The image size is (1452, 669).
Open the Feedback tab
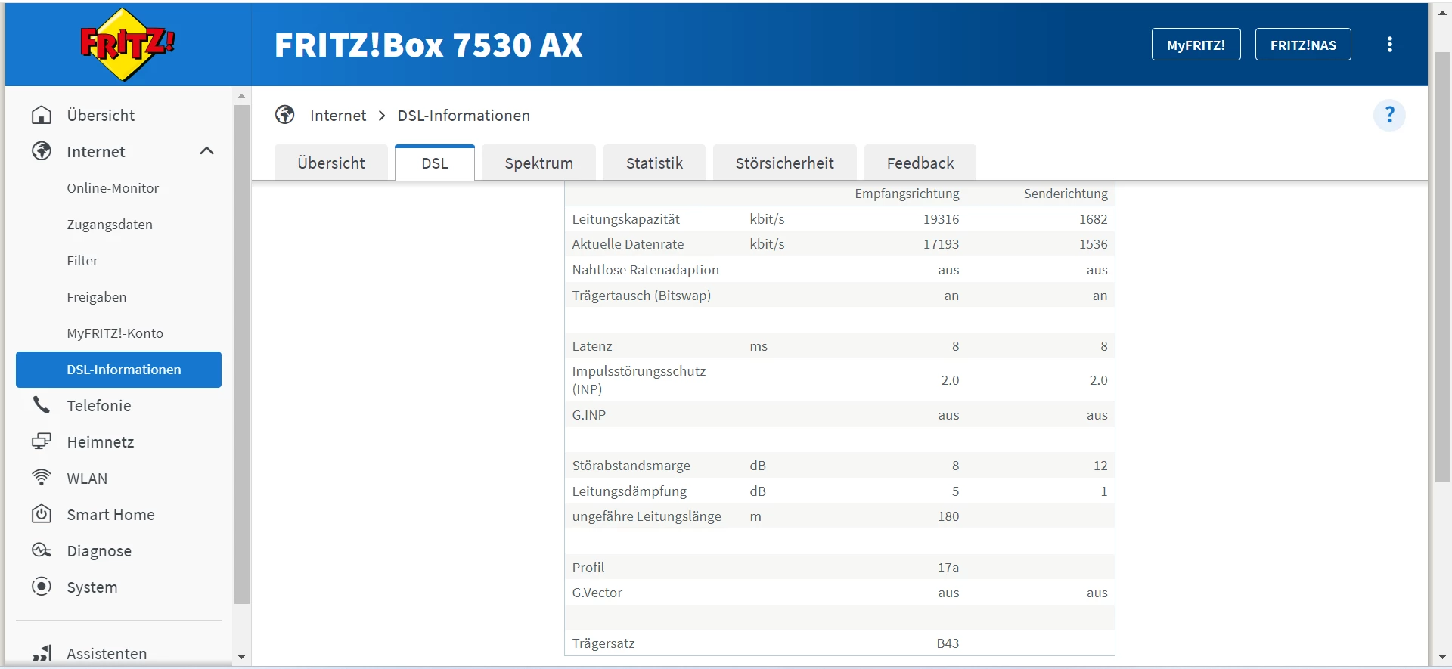tap(920, 163)
